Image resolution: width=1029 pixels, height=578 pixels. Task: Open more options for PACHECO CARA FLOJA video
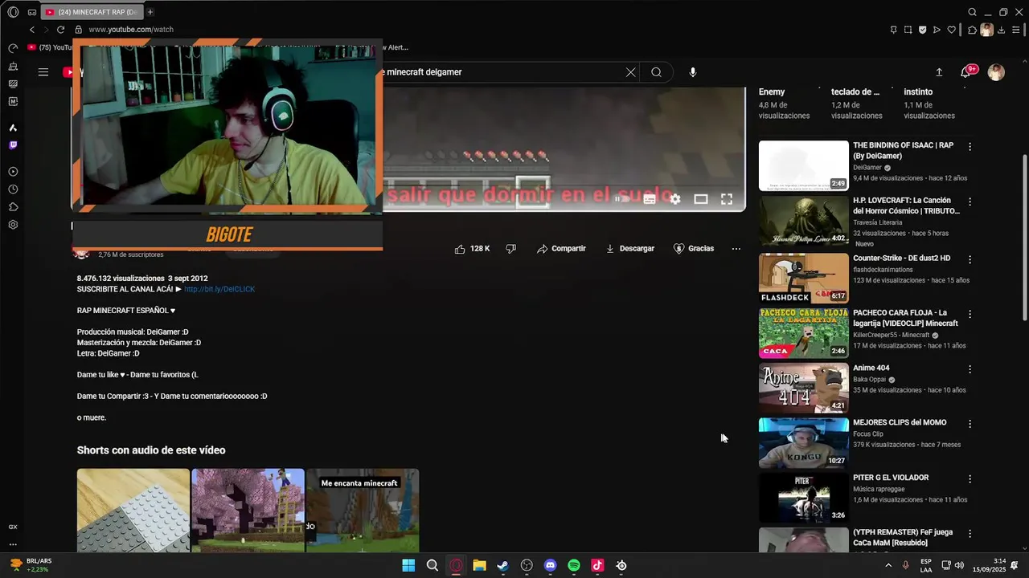[970, 314]
